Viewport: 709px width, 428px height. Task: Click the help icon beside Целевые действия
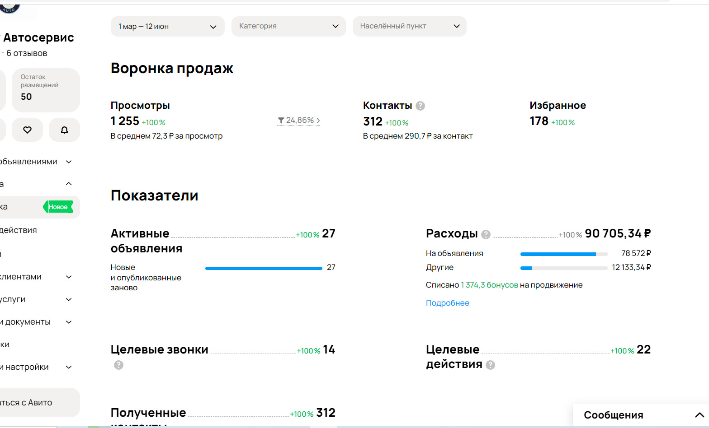coord(490,365)
